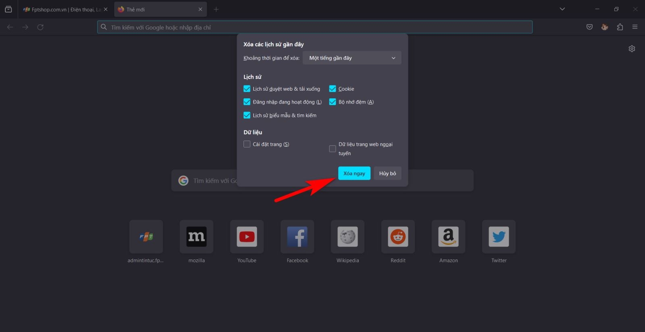The height and width of the screenshot is (332, 645).
Task: Minimize the Firefox window
Action: pyautogui.click(x=597, y=9)
